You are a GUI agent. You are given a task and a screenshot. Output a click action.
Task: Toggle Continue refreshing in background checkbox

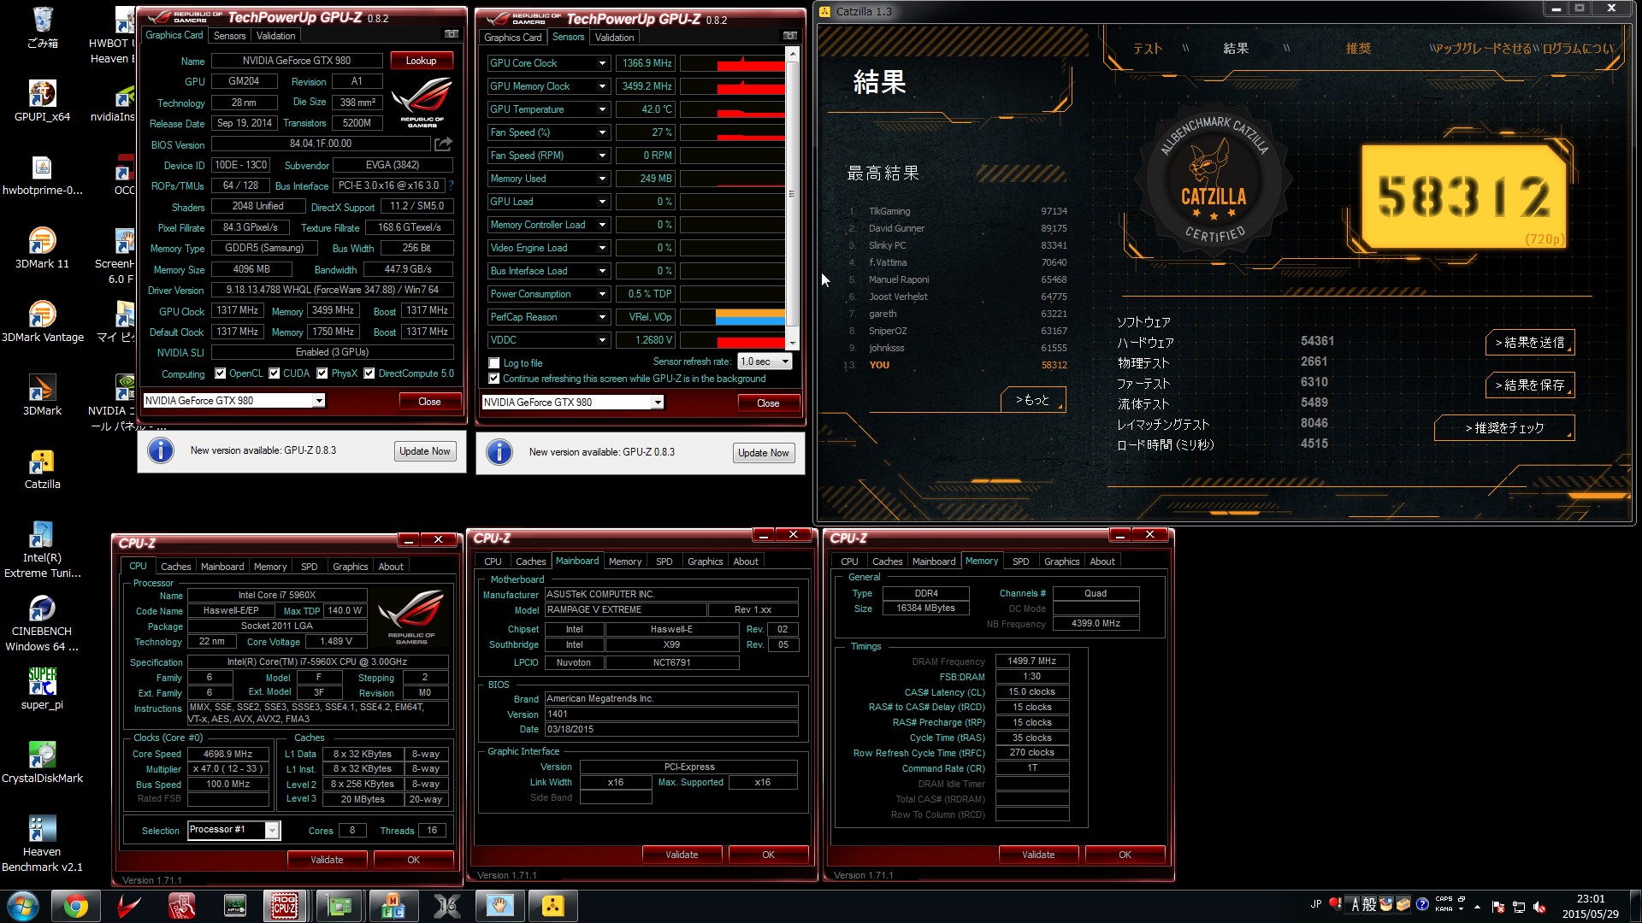(493, 379)
